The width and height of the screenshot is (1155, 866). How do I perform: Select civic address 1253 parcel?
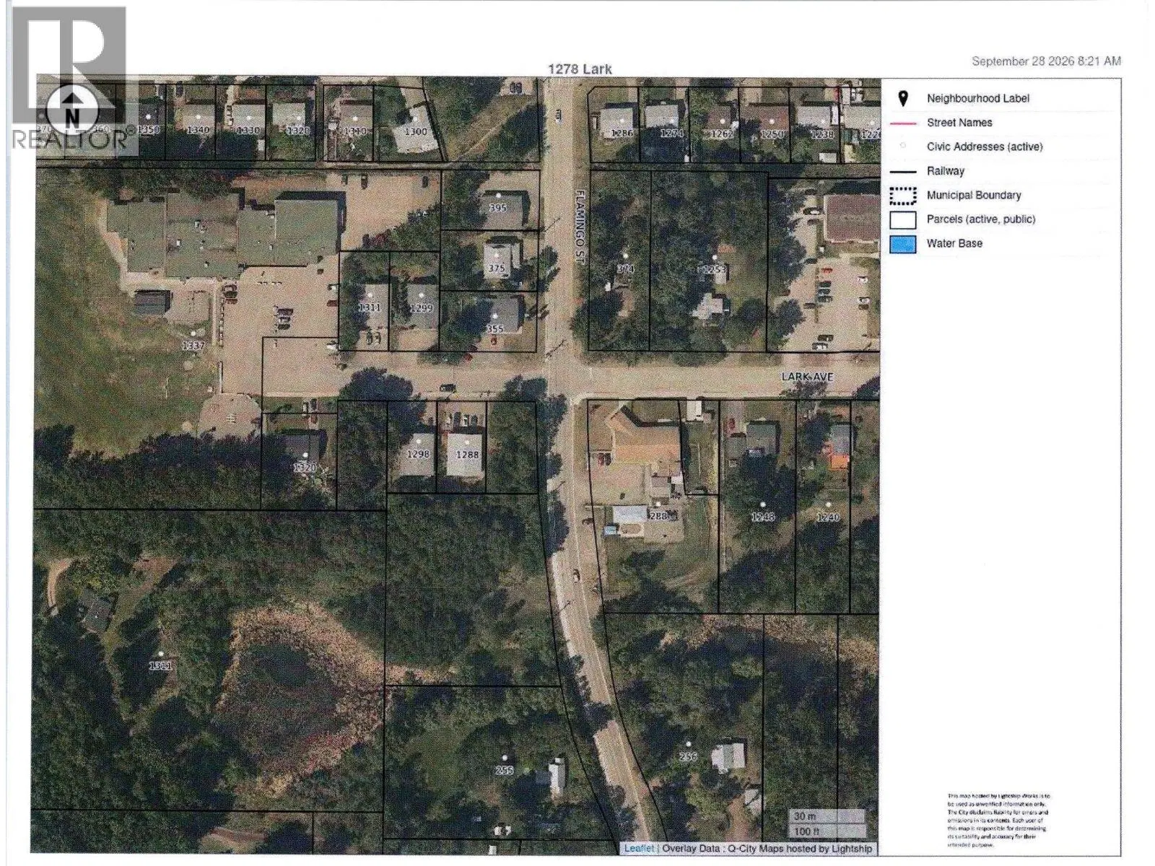(x=713, y=269)
